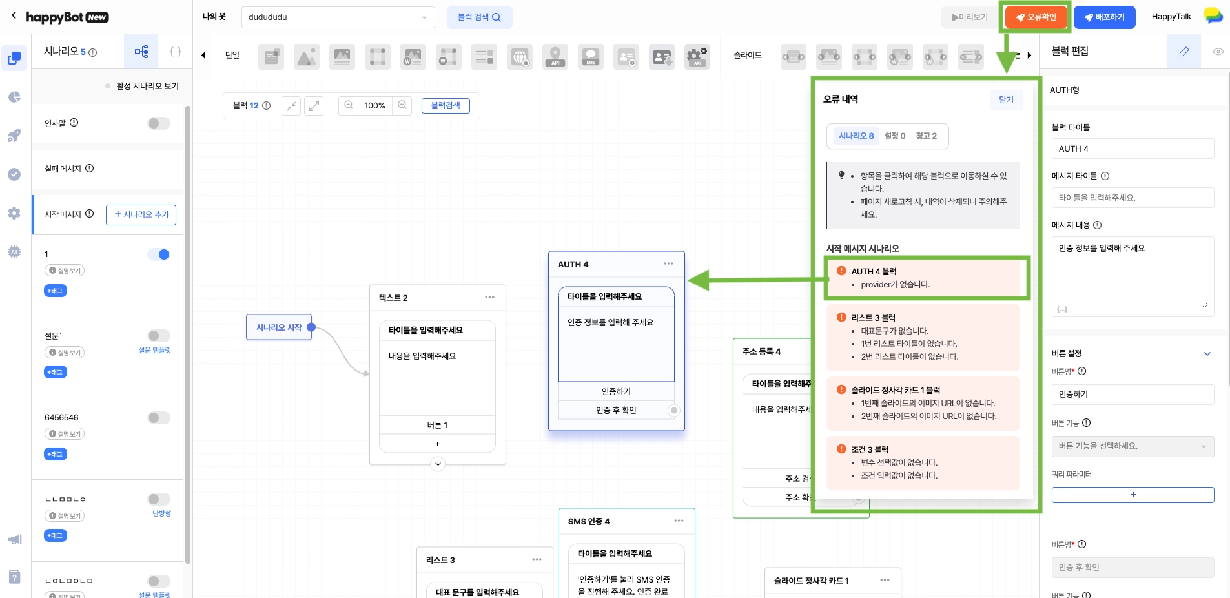Select the pencil edit tab in 블럭 편집

point(1184,52)
